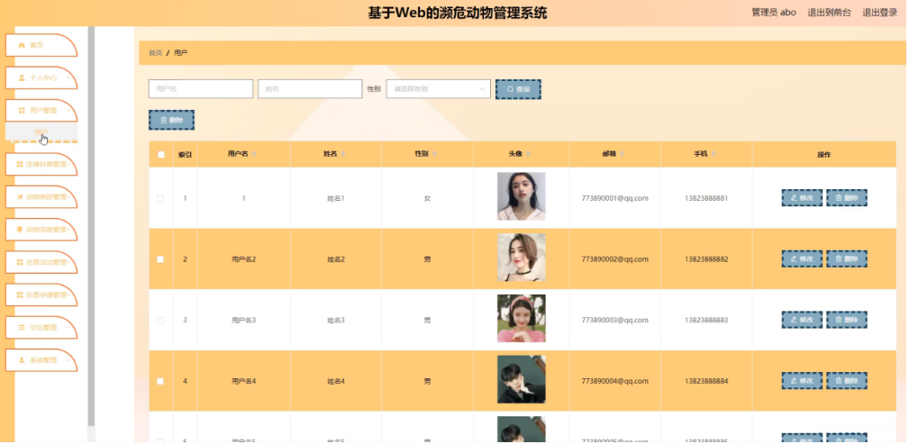
Task: Expand the 论坛管理 sidebar menu
Action: [41, 328]
